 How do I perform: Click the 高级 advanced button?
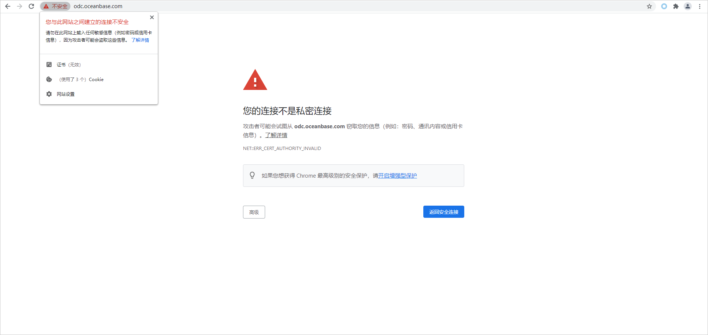(x=254, y=212)
